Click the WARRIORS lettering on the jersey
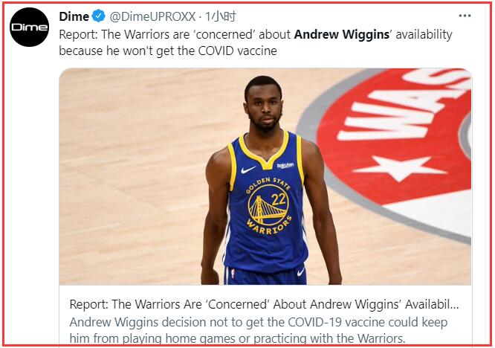Image resolution: width=495 pixels, height=348 pixels. (269, 226)
